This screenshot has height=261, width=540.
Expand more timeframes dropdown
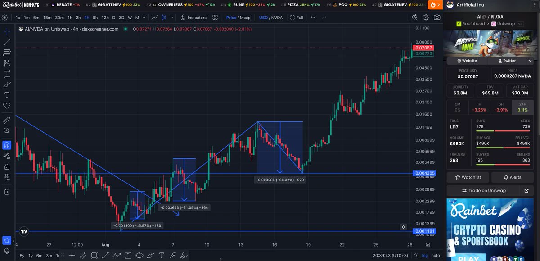144,18
